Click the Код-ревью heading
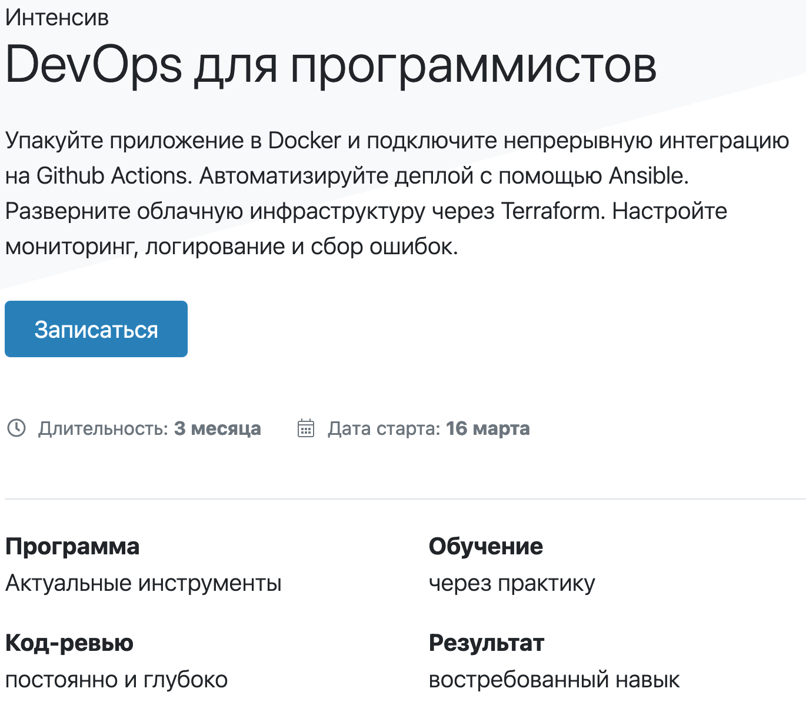 tap(69, 643)
